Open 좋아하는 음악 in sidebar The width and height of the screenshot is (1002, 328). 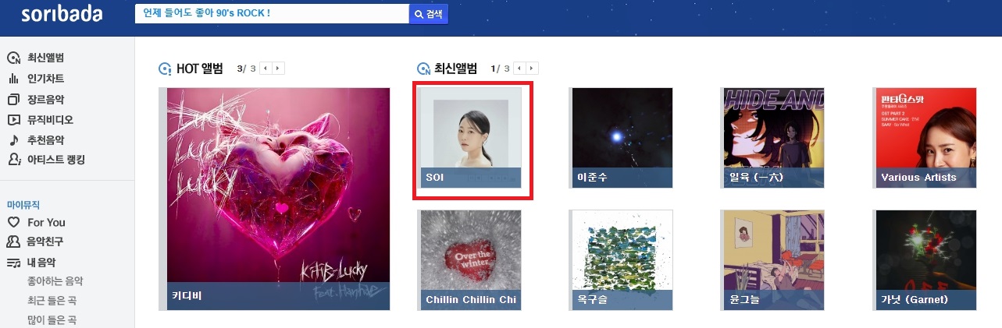pyautogui.click(x=55, y=281)
